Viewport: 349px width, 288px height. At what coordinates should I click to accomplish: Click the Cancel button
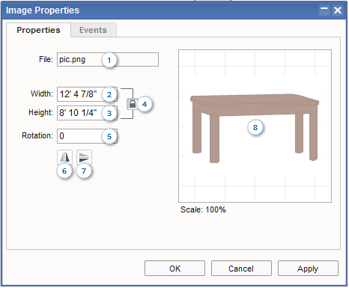(241, 269)
